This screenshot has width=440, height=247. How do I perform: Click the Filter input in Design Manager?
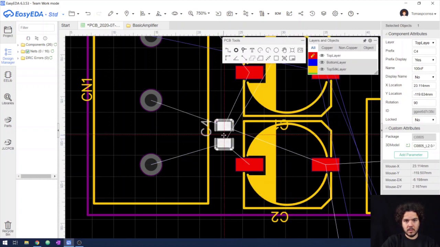(x=36, y=27)
